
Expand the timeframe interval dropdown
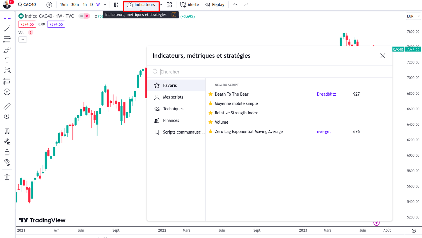tap(105, 5)
